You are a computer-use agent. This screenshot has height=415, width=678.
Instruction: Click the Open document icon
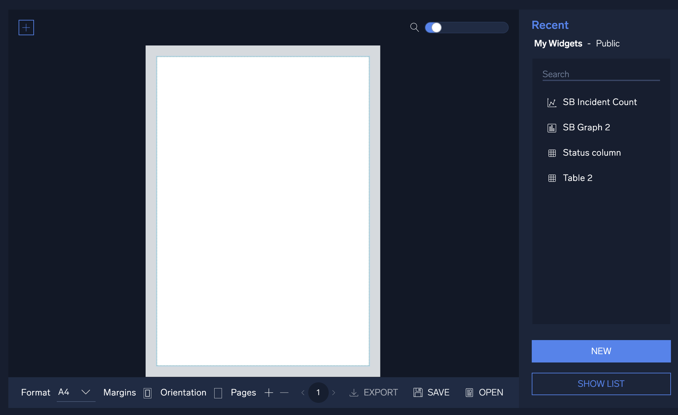click(x=470, y=393)
